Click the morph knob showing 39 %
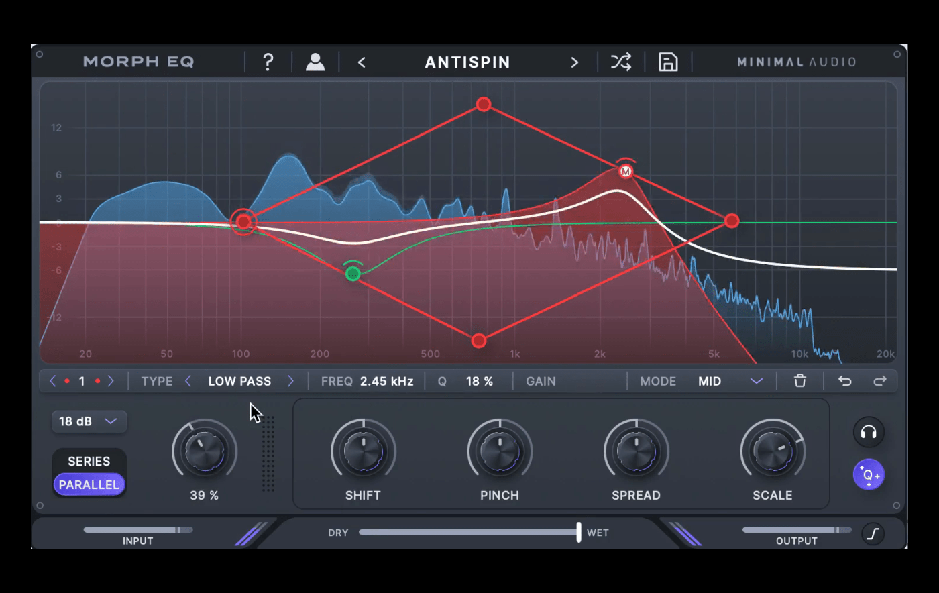939x593 pixels. (205, 450)
